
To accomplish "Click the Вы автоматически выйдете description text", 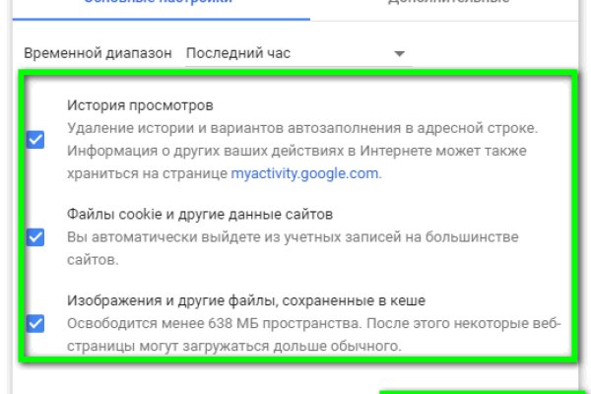I will click(x=292, y=237).
